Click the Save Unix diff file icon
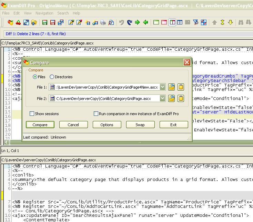Image resolution: width=253 pixels, height=222 pixels. point(87,22)
